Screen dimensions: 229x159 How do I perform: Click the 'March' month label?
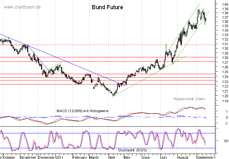[x=94, y=157]
